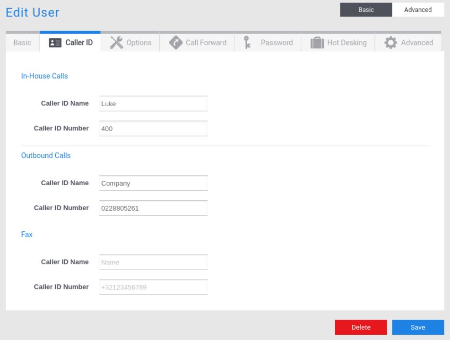450x340 pixels.
Task: Edit Outbound Caller ID Name field with Company
Action: point(153,183)
